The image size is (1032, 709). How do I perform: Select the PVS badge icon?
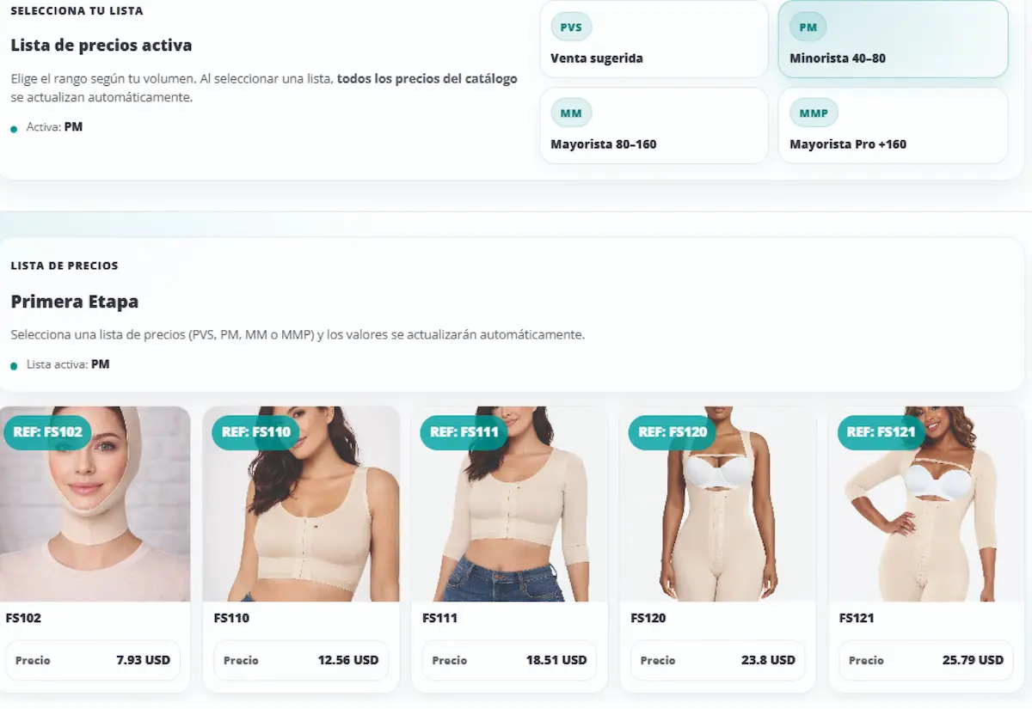coord(571,27)
